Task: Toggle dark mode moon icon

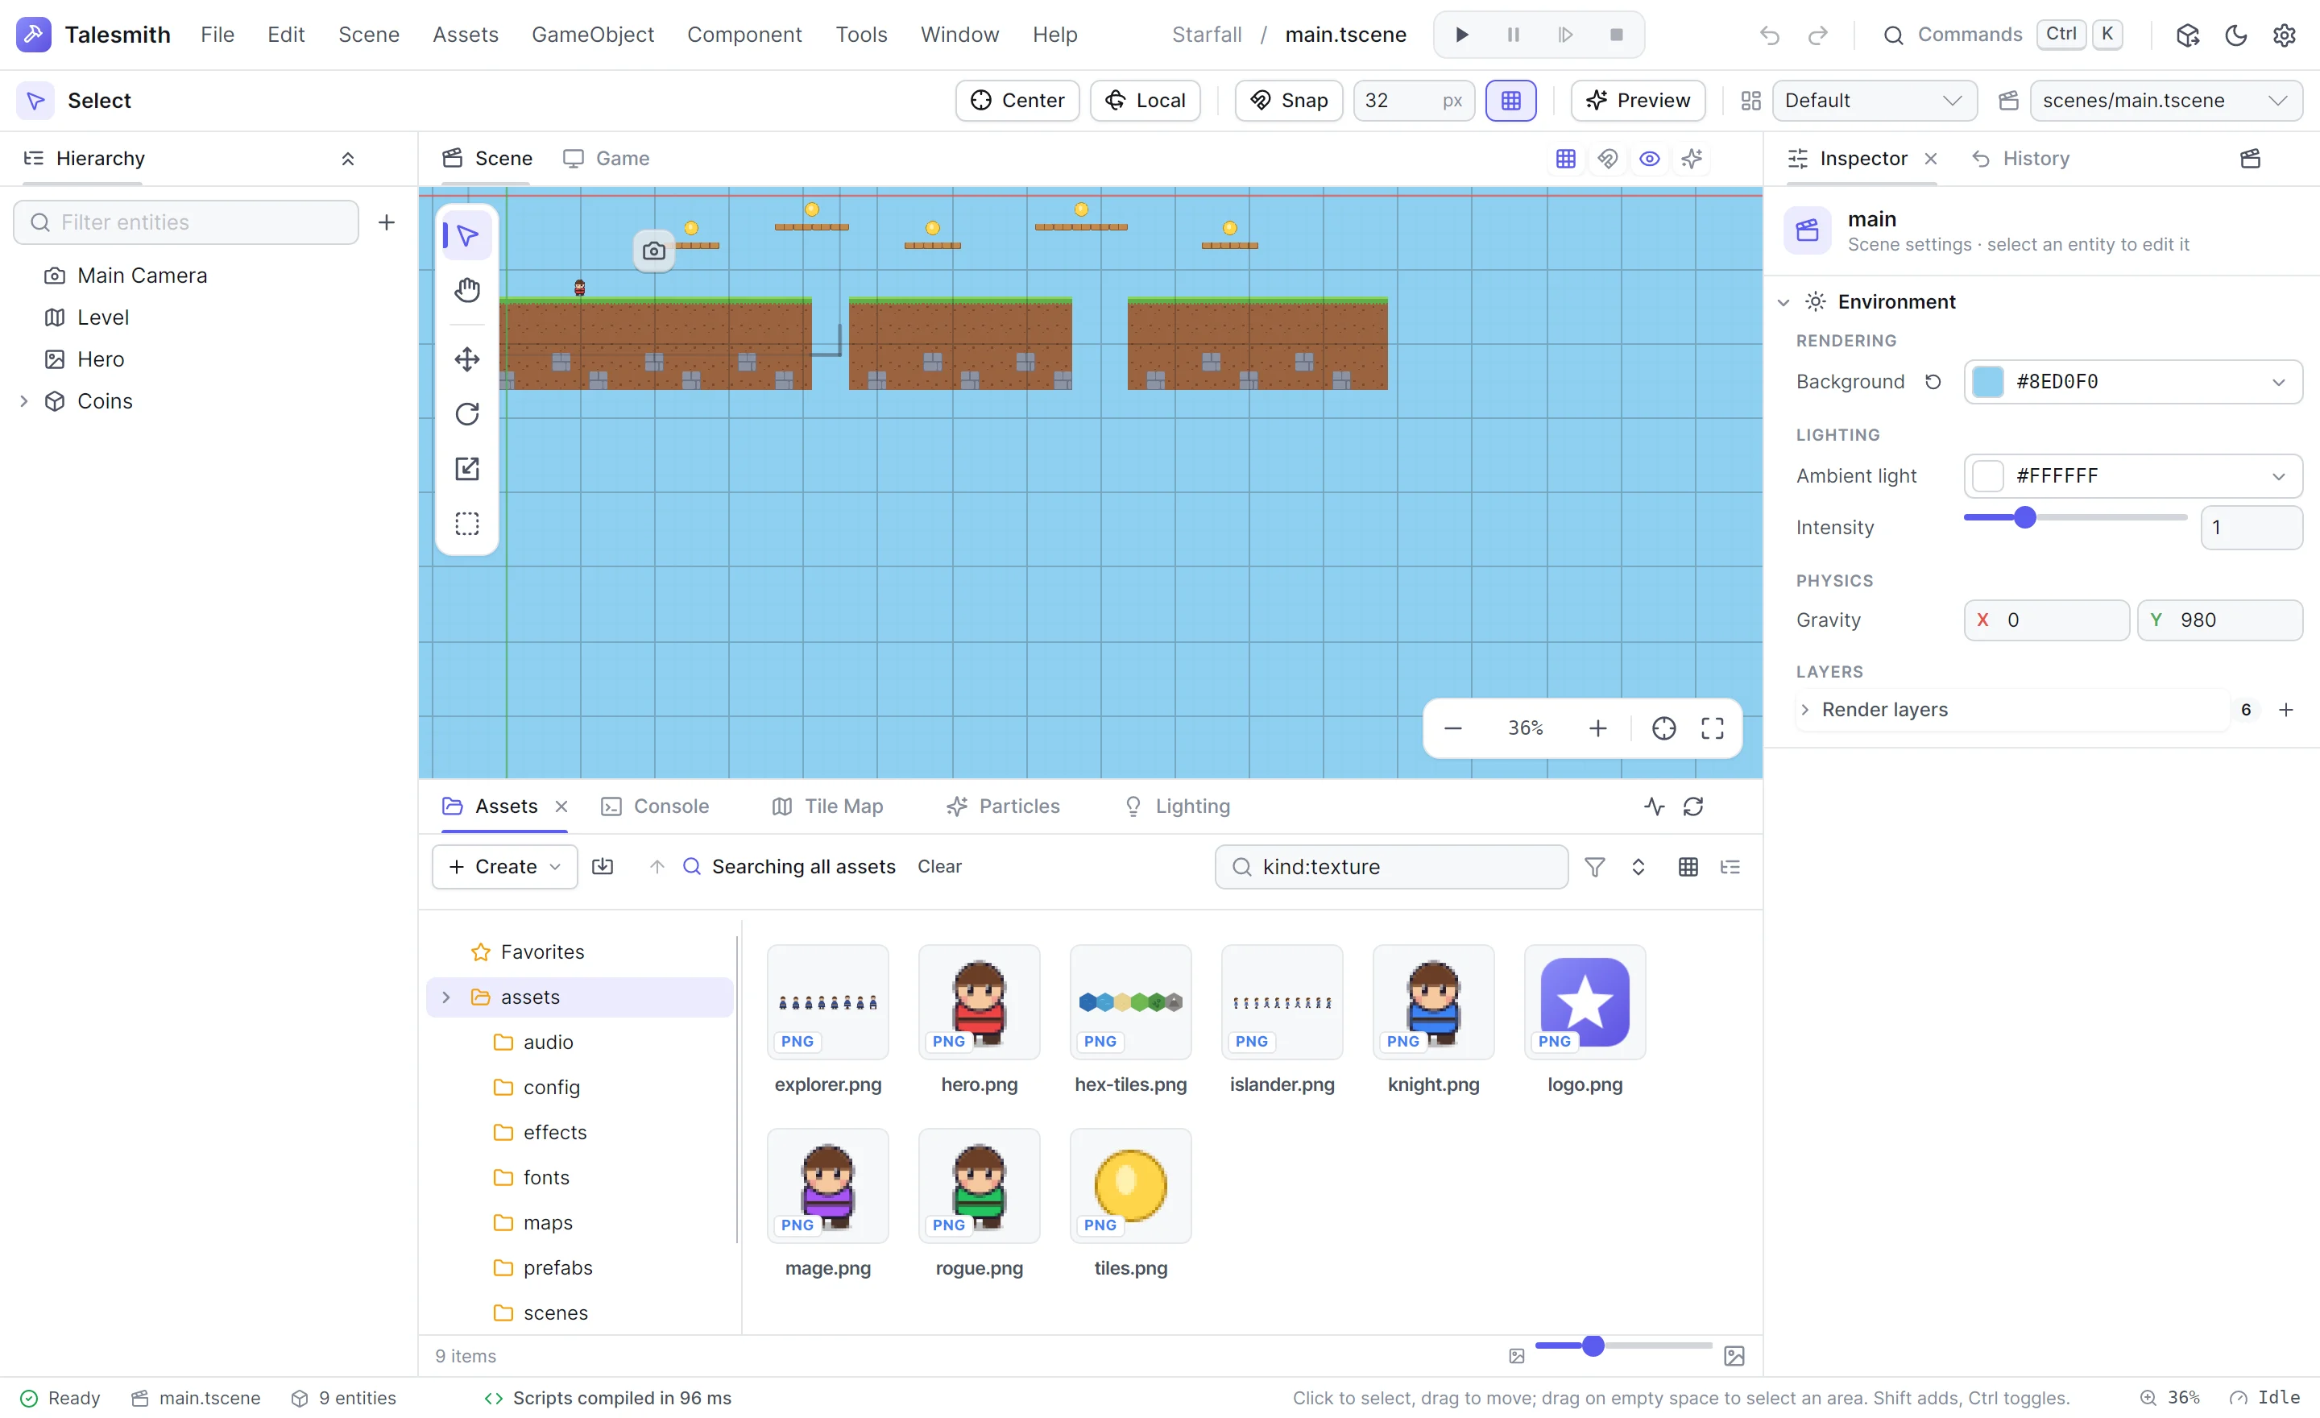Action: (x=2236, y=35)
